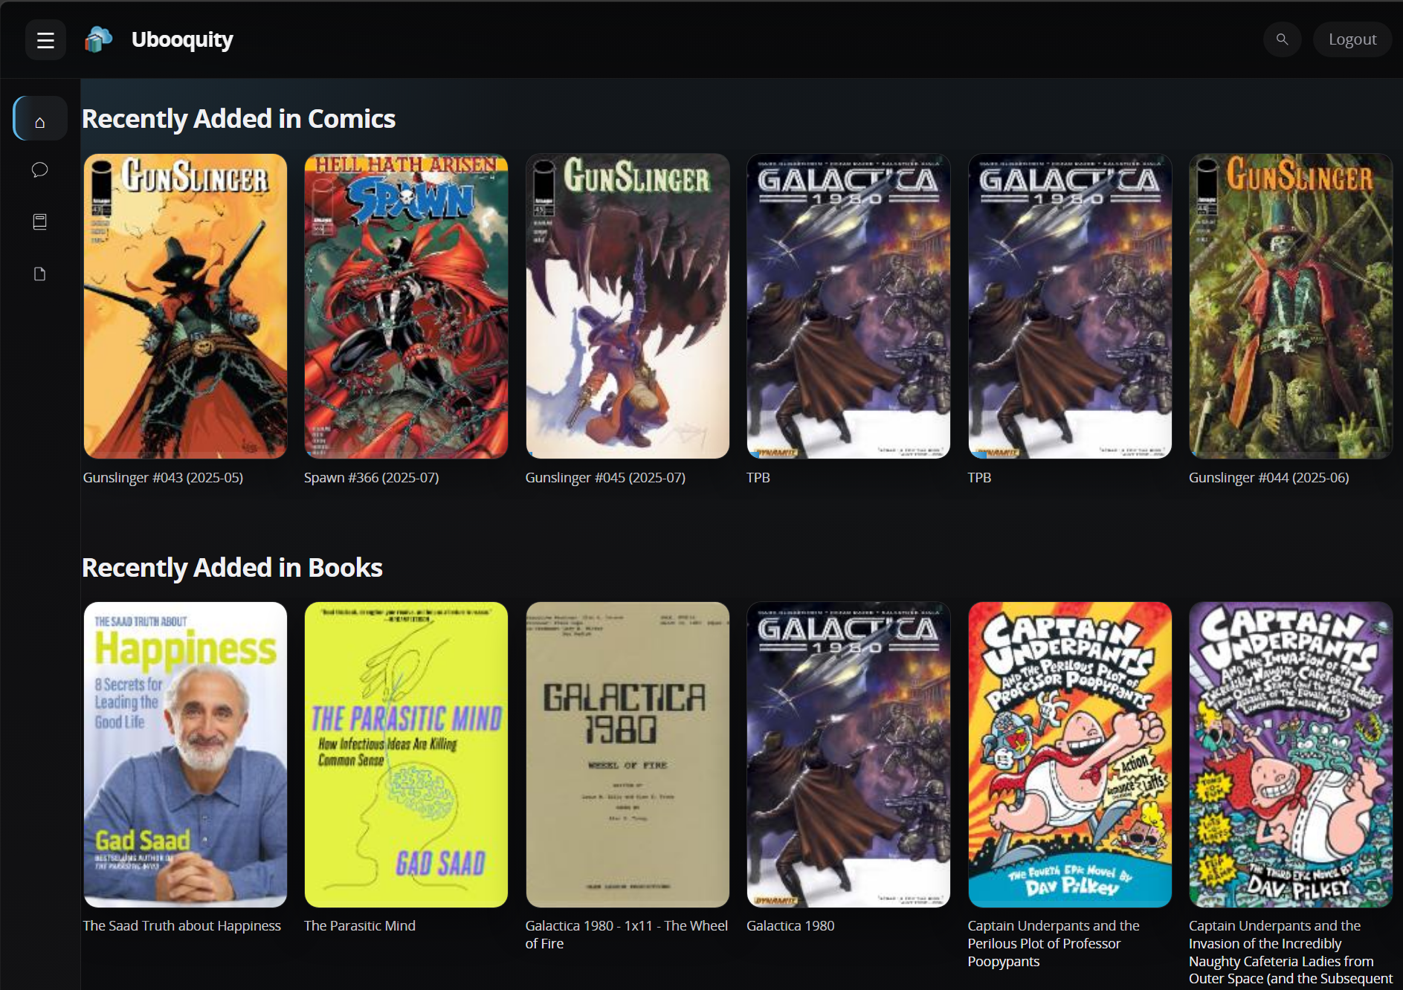
Task: Open The Saad Truth about Happiness cover
Action: coord(185,754)
